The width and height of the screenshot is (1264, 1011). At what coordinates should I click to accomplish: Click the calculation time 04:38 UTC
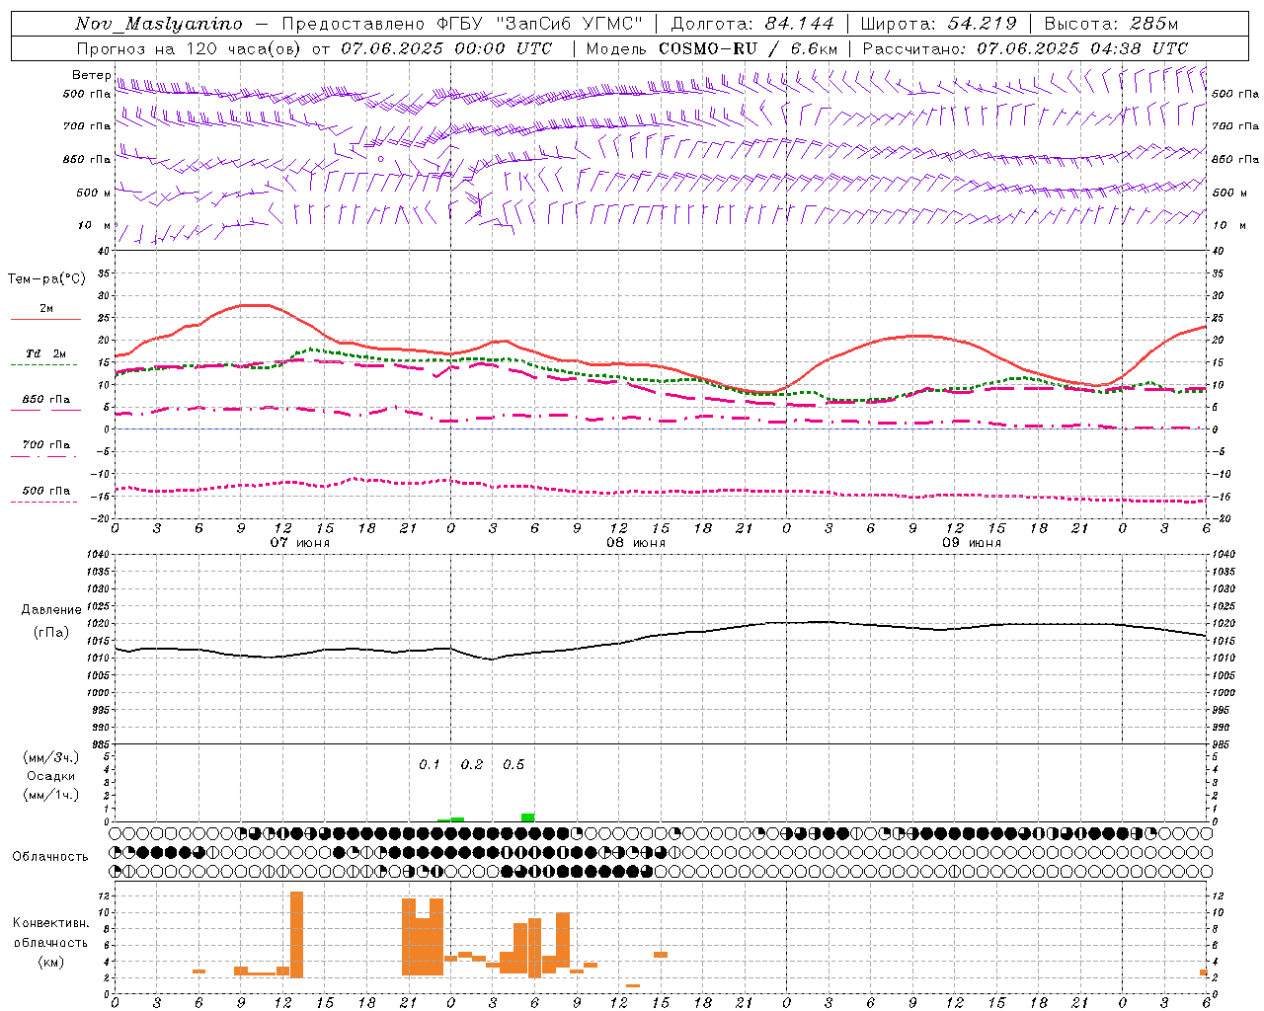[x=1139, y=48]
